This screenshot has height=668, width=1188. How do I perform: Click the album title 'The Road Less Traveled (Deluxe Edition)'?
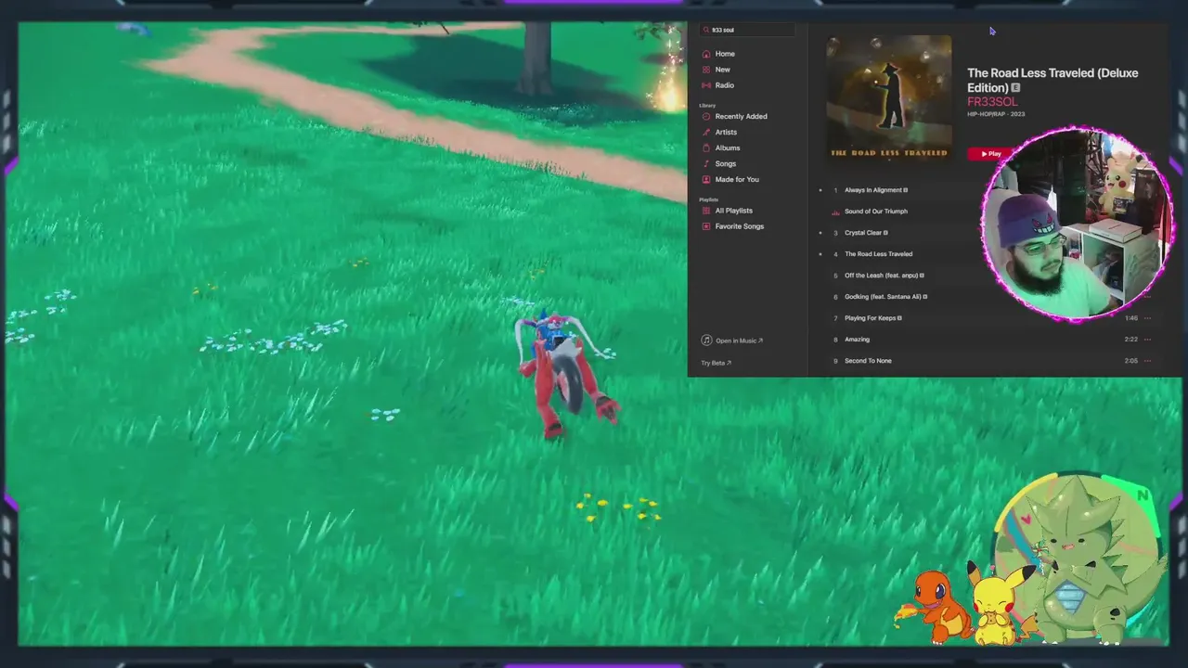tap(1052, 80)
